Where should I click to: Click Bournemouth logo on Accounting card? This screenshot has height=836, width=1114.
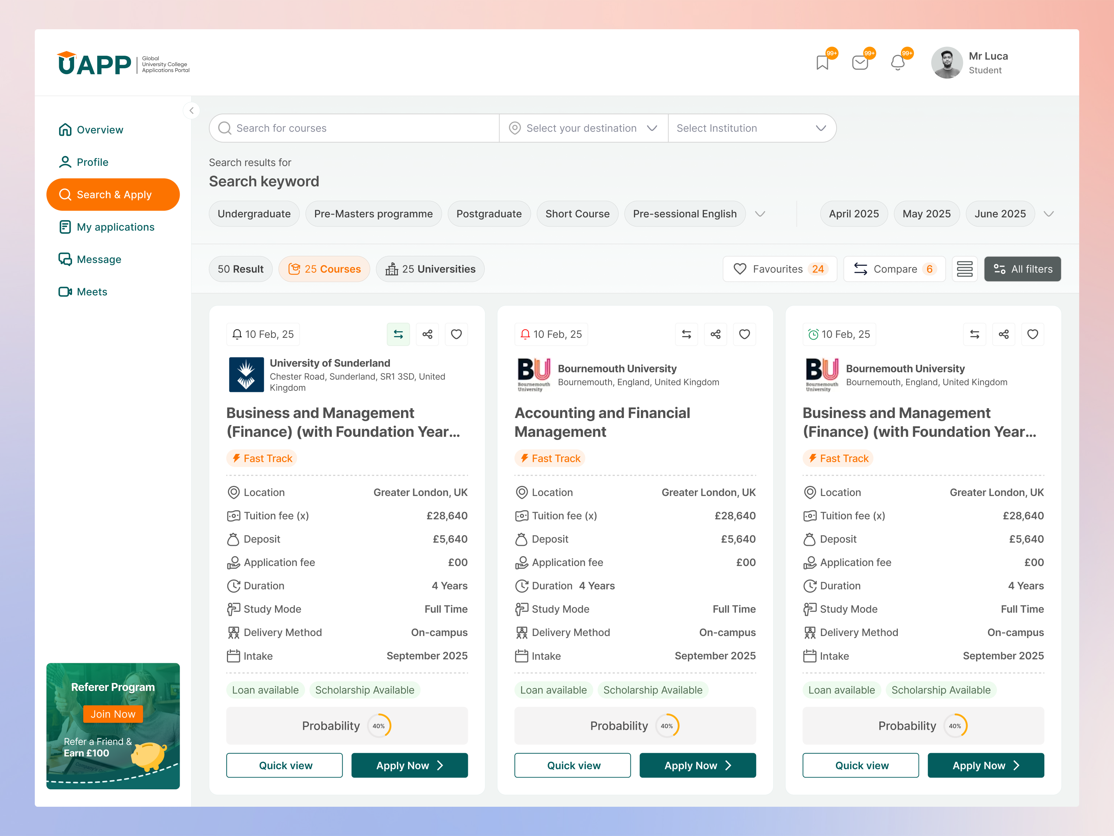click(534, 374)
